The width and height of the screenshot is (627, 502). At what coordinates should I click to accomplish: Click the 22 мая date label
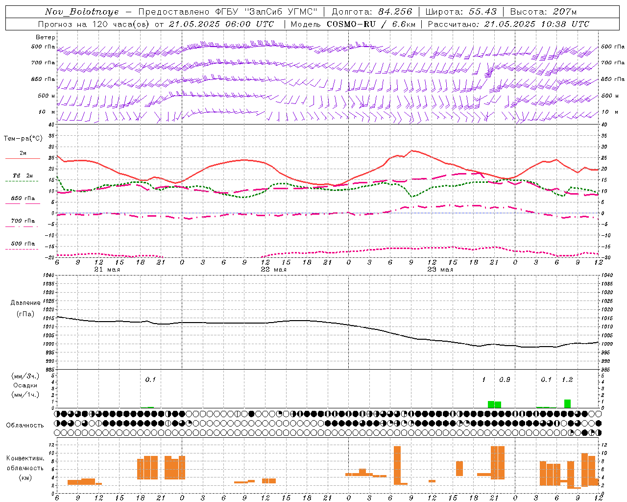(273, 270)
